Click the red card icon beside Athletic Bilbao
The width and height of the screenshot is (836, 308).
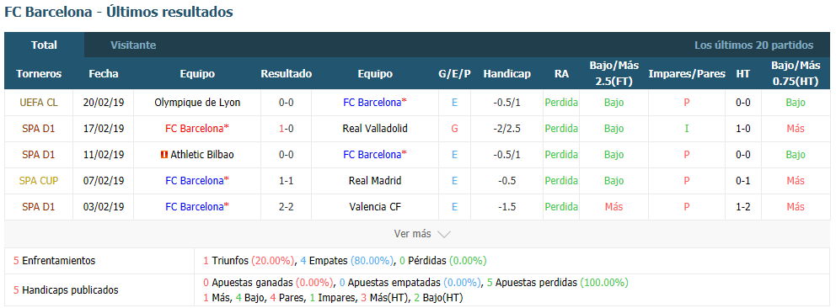(164, 155)
